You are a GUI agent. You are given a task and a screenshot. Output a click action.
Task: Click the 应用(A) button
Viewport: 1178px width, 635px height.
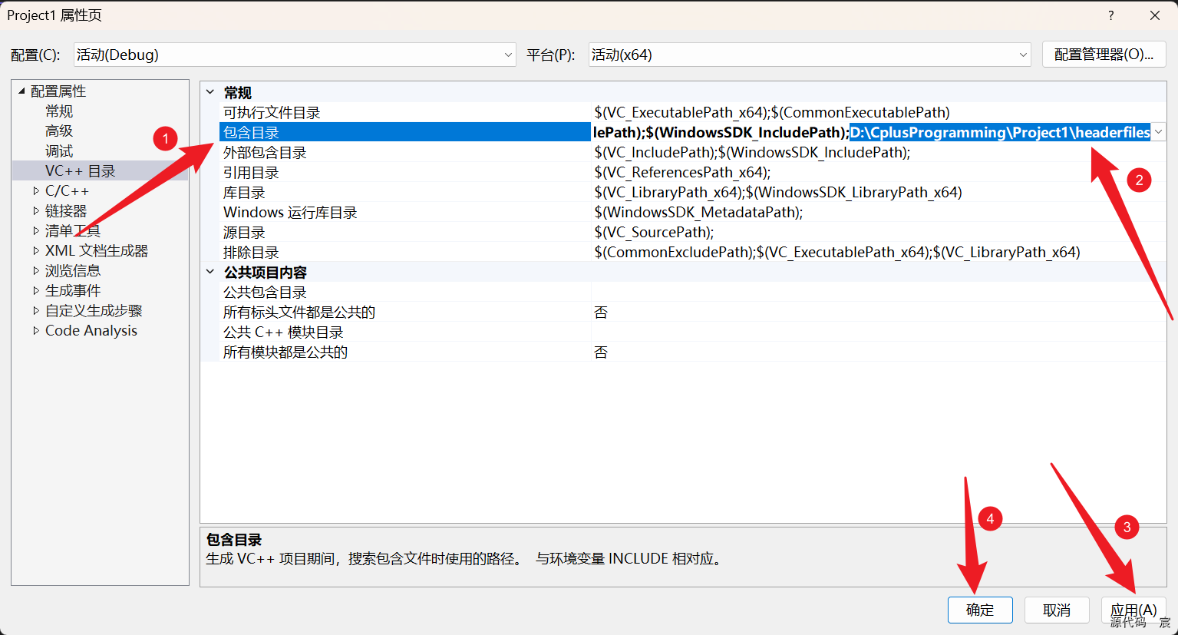[1133, 610]
